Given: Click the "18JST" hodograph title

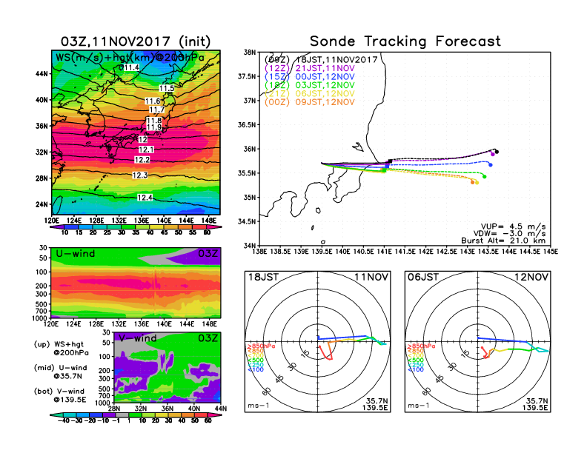Looking at the screenshot, I should point(264,277).
